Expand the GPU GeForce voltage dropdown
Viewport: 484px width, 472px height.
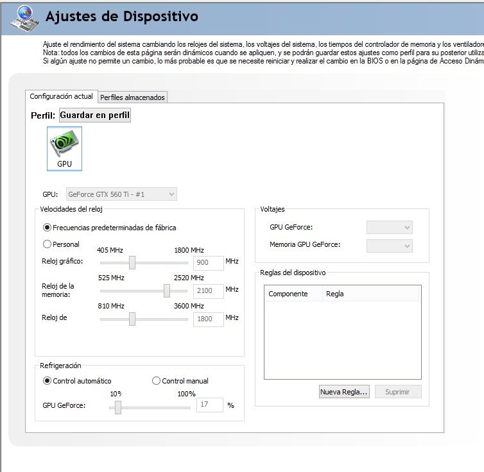389,228
